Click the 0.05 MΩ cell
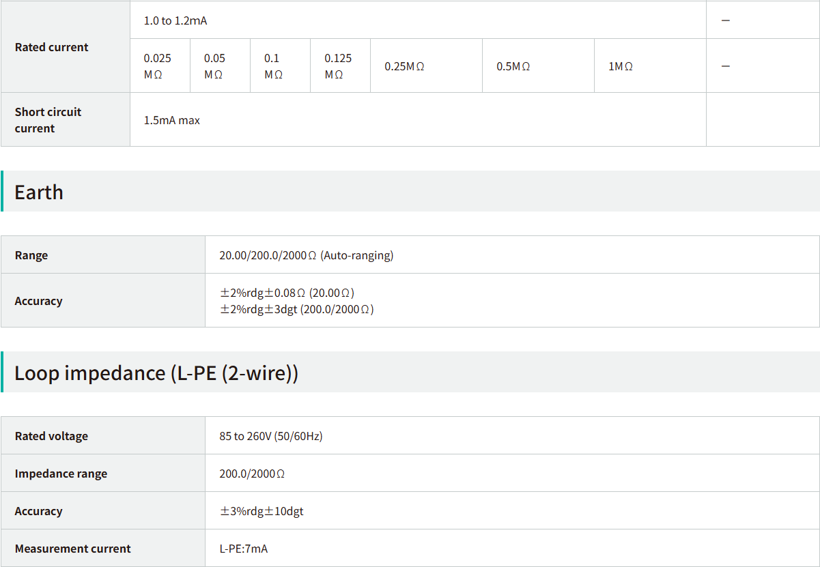Image resolution: width=820 pixels, height=567 pixels. [215, 66]
